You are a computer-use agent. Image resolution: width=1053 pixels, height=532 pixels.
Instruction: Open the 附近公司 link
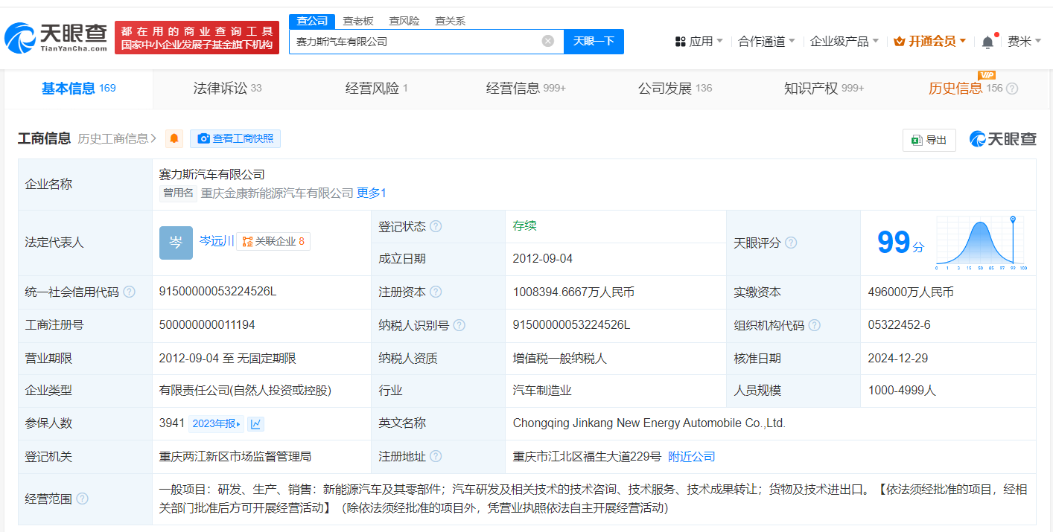coord(691,456)
